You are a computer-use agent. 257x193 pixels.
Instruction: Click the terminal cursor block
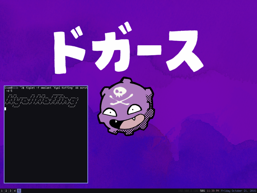(x=5, y=109)
